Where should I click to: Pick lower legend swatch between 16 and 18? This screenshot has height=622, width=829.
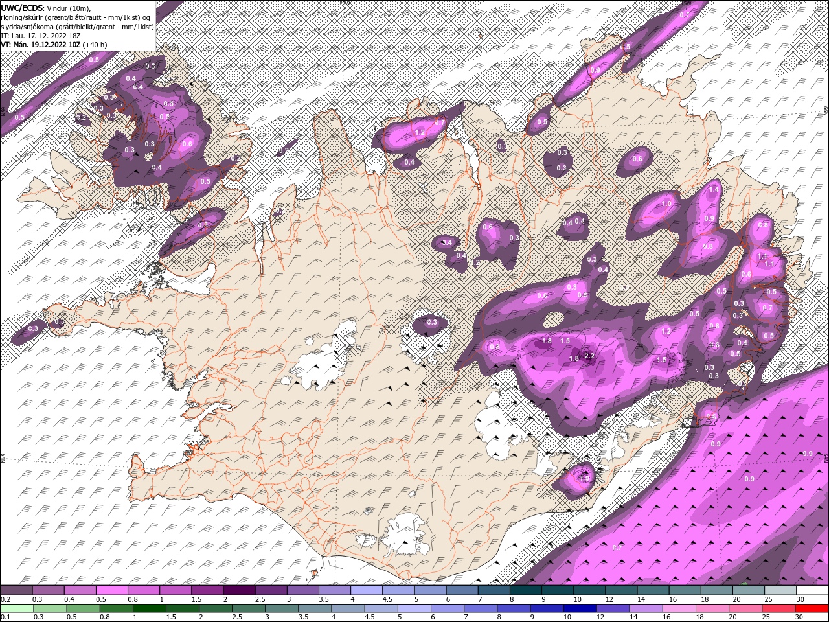680,608
